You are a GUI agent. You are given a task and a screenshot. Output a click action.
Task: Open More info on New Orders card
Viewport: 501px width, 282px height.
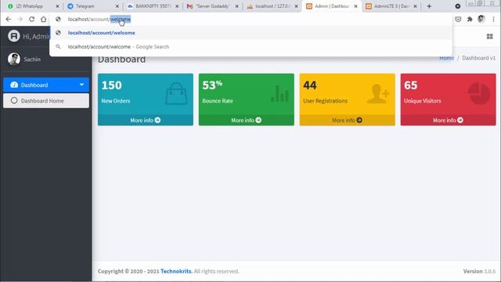(x=146, y=120)
